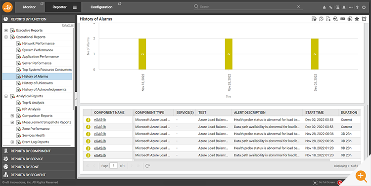Click the power sign-out icon
Image resolution: width=371 pixels, height=186 pixels.
tap(364, 7)
